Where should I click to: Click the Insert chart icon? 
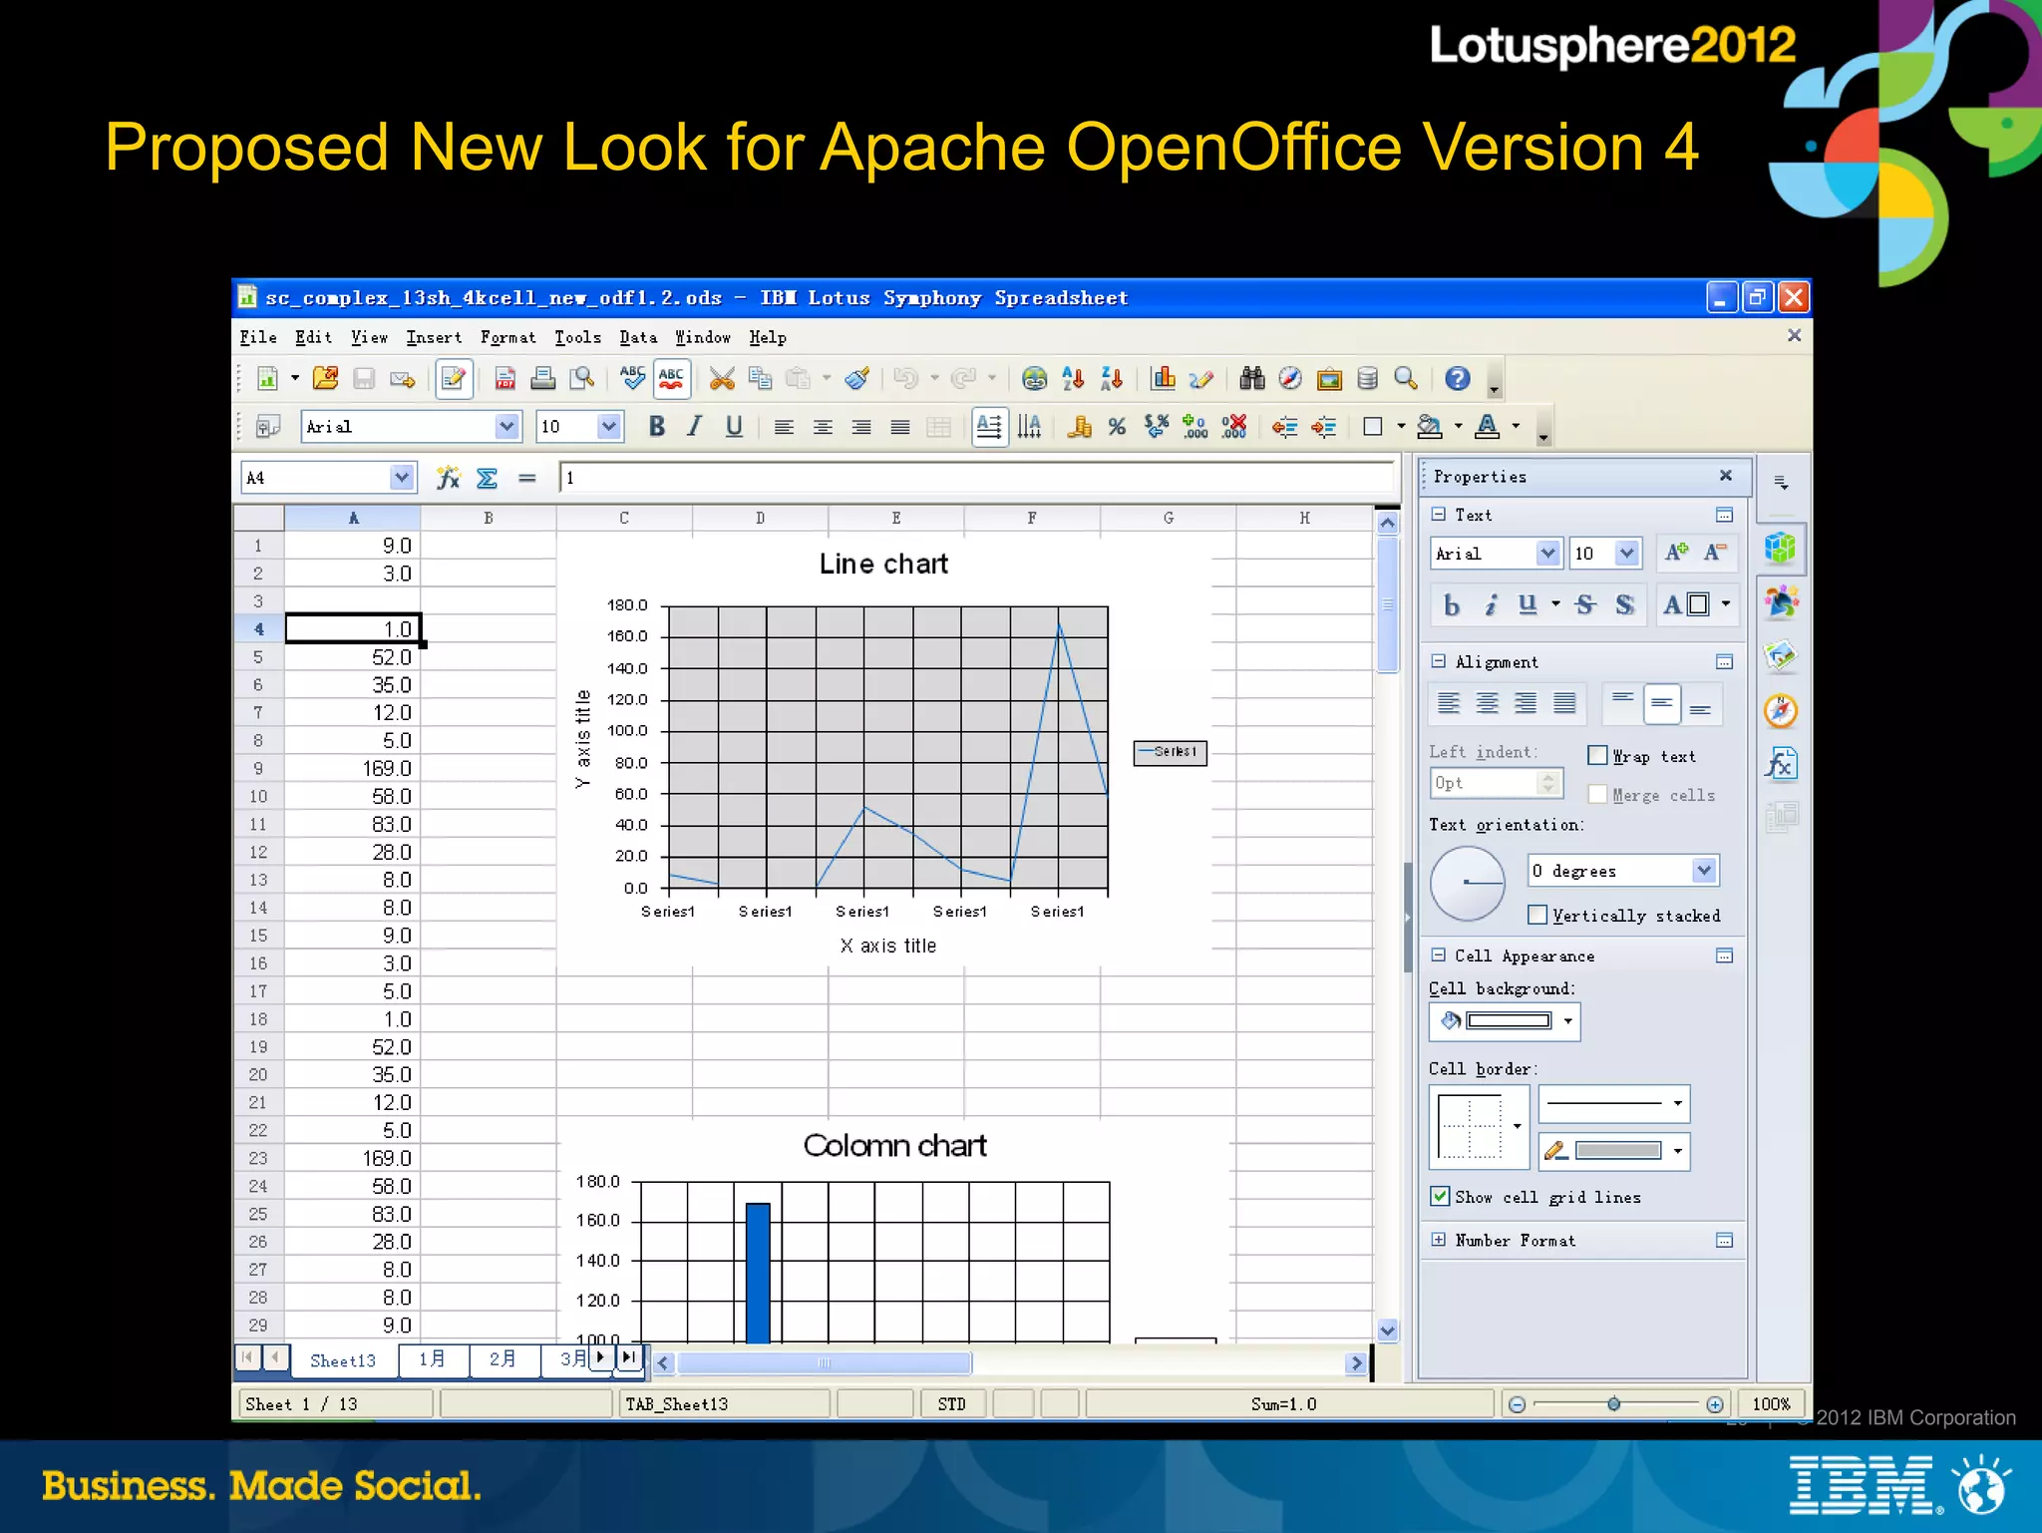click(1163, 379)
